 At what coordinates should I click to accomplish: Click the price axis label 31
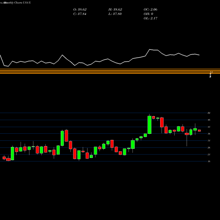[209, 140]
